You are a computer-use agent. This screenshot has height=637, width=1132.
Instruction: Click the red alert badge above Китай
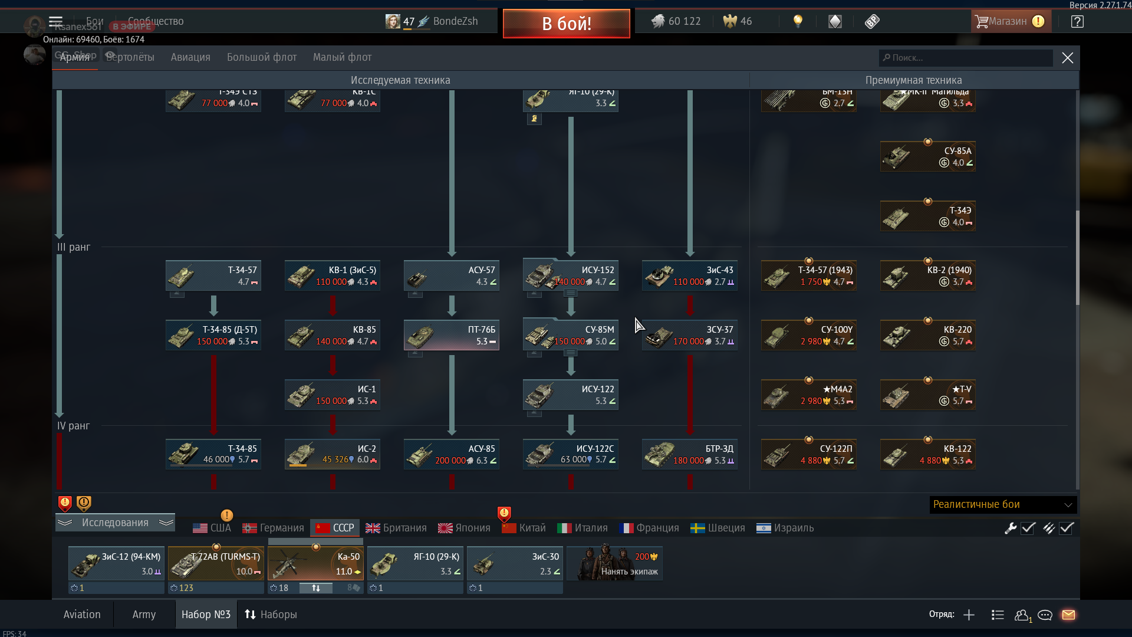pos(504,513)
